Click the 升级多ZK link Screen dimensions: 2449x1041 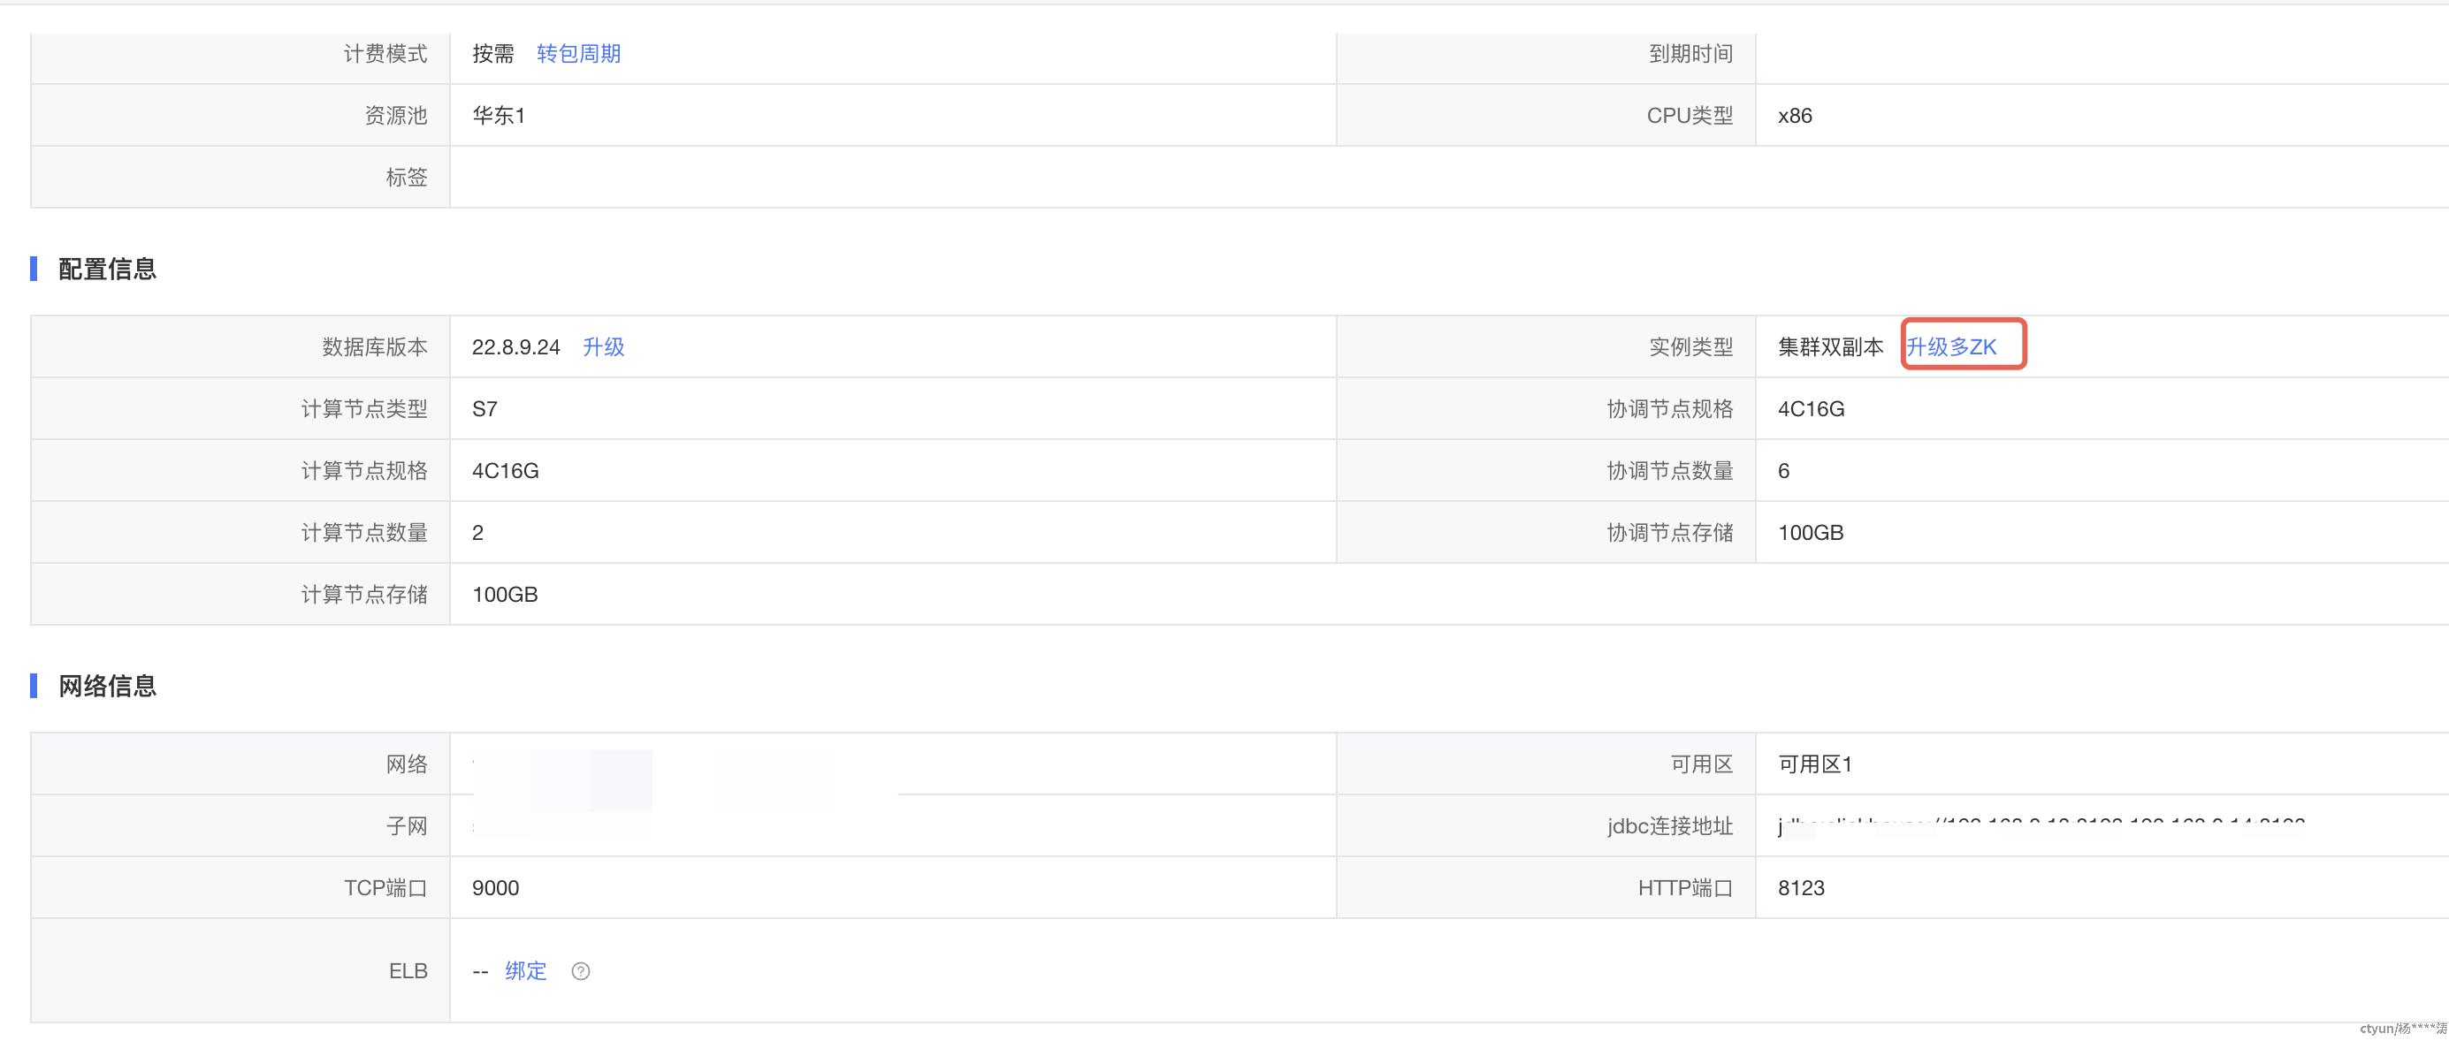[1951, 347]
